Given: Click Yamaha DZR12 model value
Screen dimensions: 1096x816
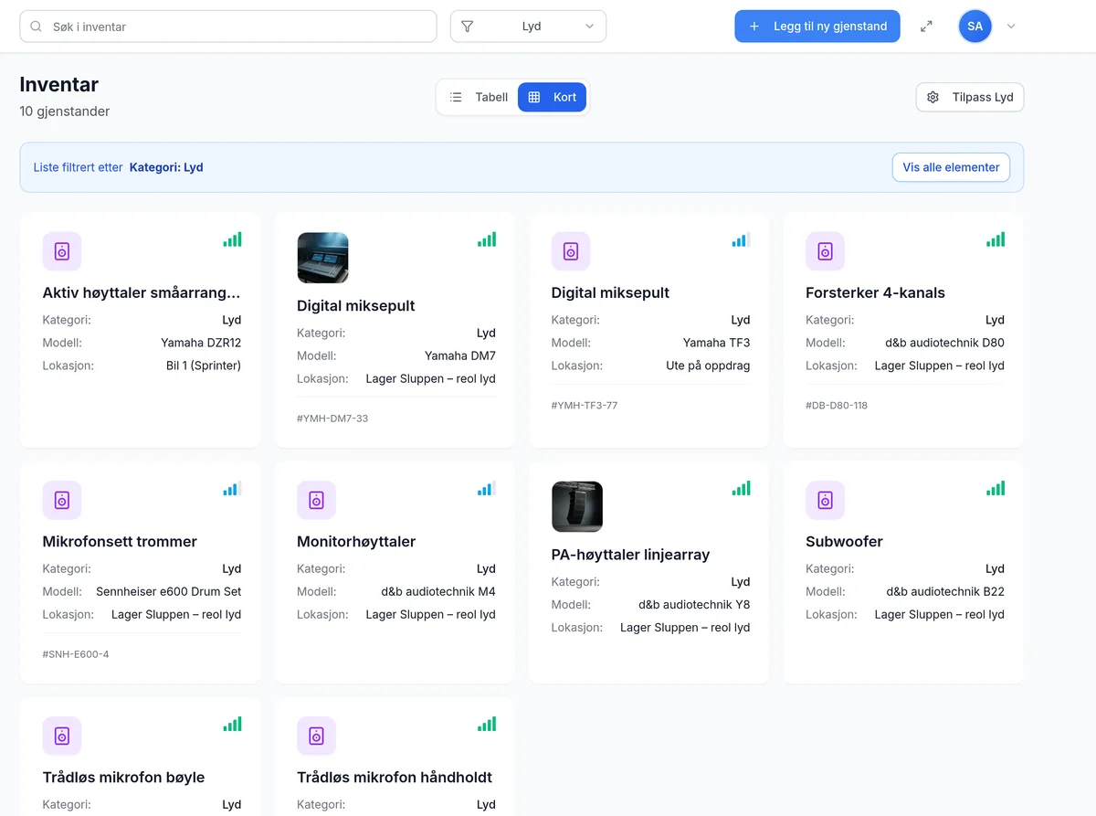Looking at the screenshot, I should (x=201, y=343).
